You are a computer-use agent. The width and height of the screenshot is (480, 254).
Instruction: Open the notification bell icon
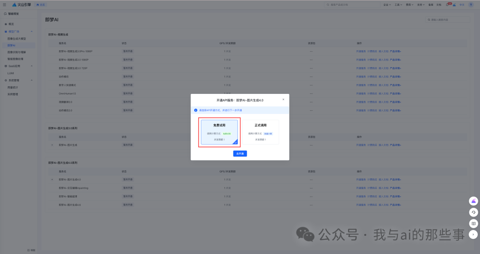(448, 4)
